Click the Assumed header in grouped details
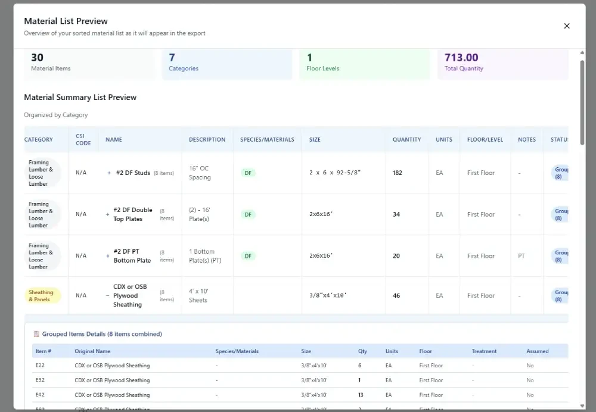This screenshot has height=412, width=596. tap(538, 351)
